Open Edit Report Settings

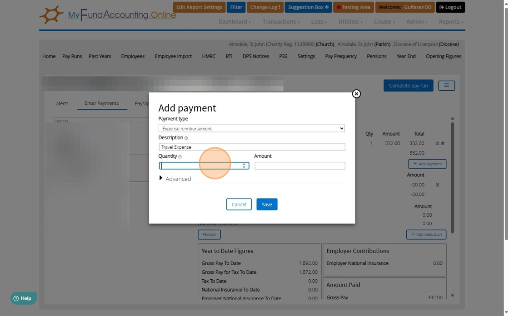tap(199, 7)
